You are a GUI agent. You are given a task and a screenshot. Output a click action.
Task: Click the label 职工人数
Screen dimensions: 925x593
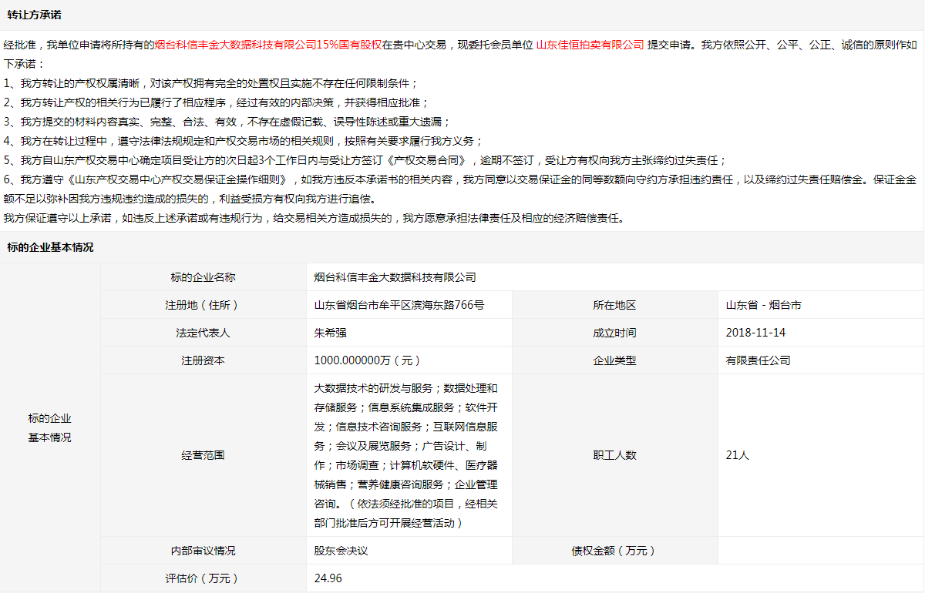pos(614,455)
